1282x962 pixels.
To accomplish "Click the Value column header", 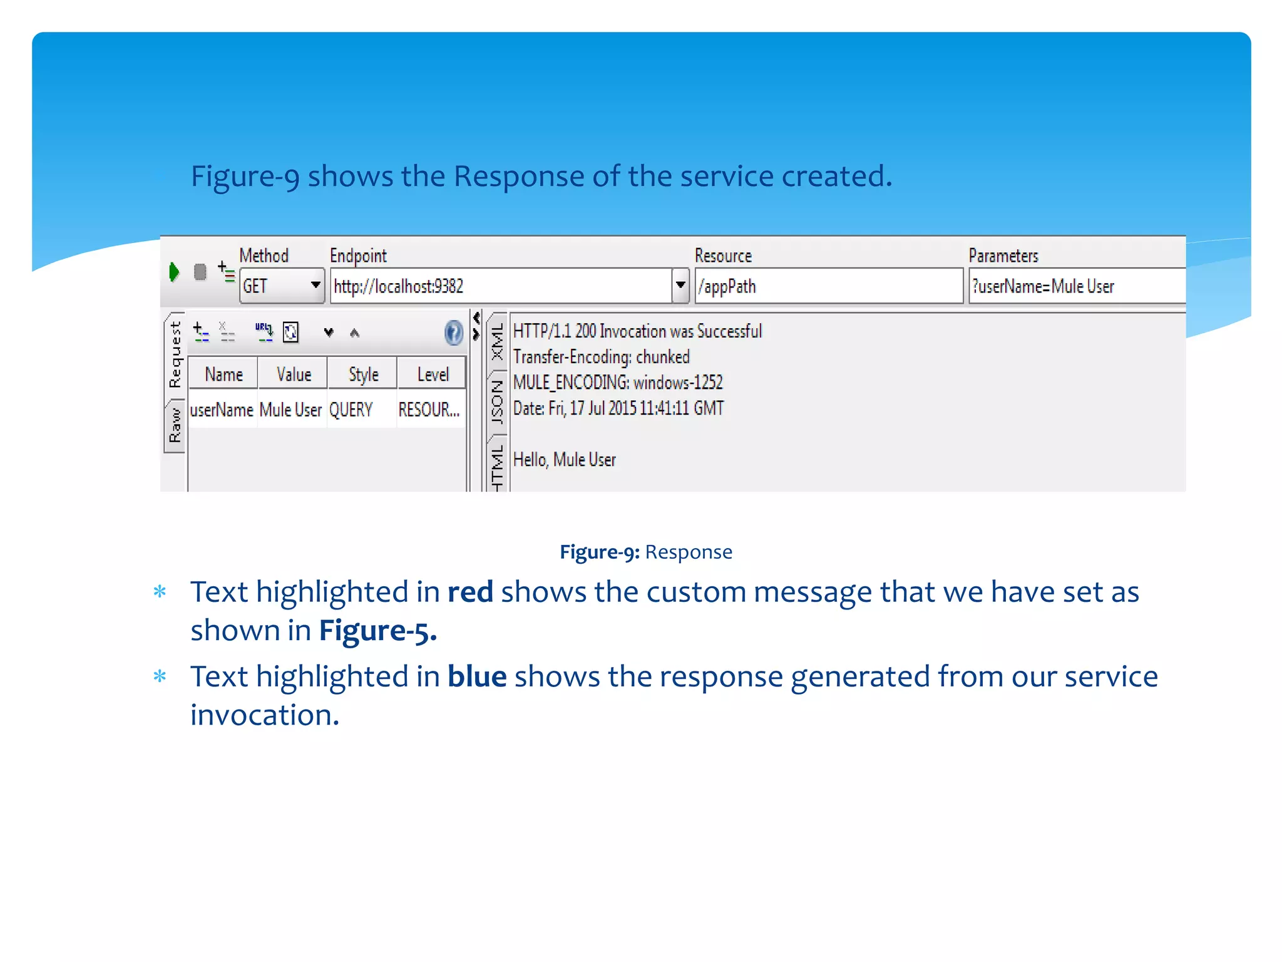I will (294, 375).
